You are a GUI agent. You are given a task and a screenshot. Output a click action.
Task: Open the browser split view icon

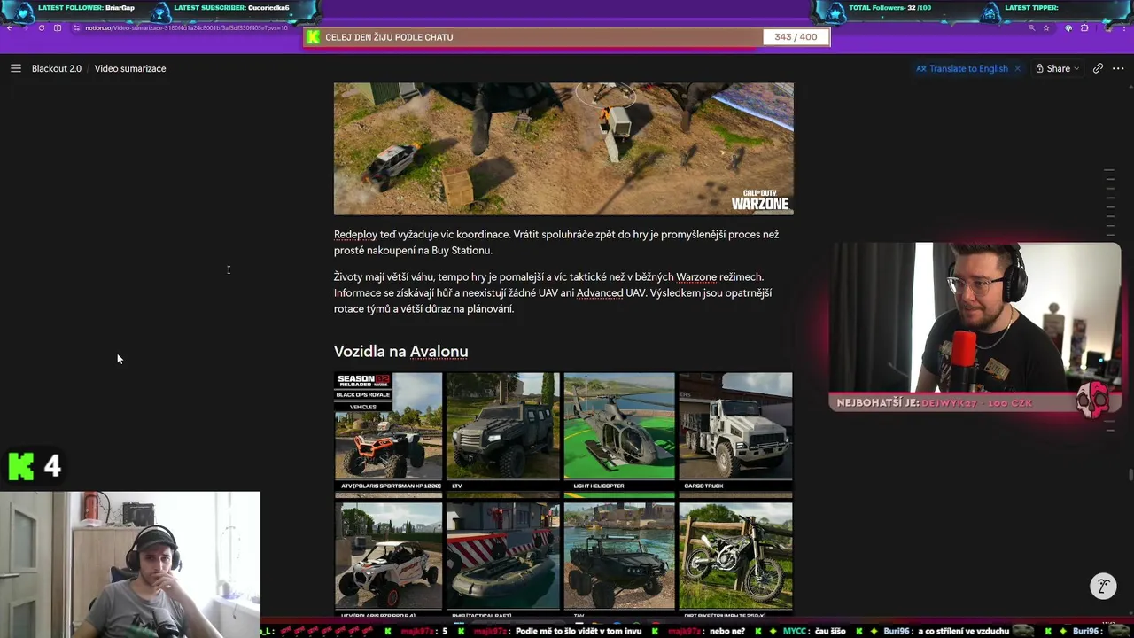pyautogui.click(x=58, y=28)
